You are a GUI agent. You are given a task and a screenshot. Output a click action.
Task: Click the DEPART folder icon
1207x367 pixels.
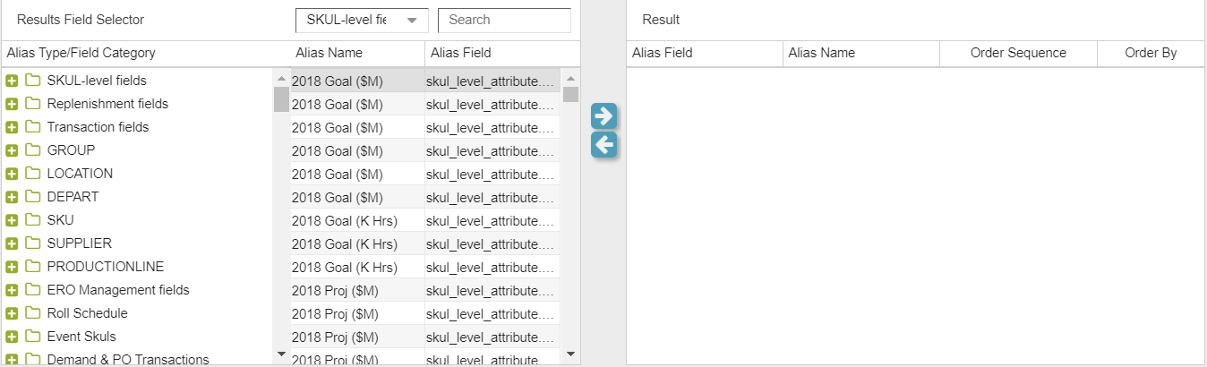click(33, 197)
